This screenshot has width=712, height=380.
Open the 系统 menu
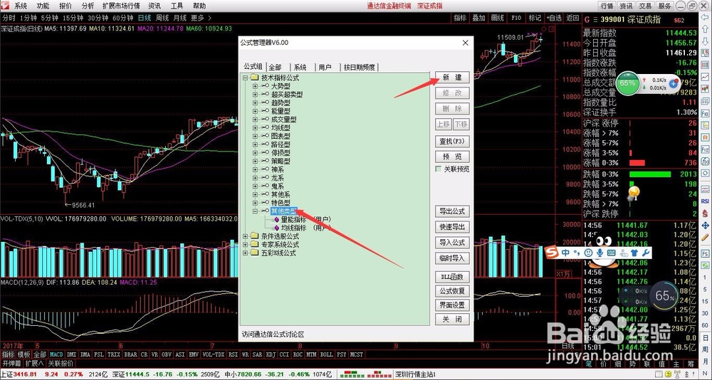[x=21, y=6]
